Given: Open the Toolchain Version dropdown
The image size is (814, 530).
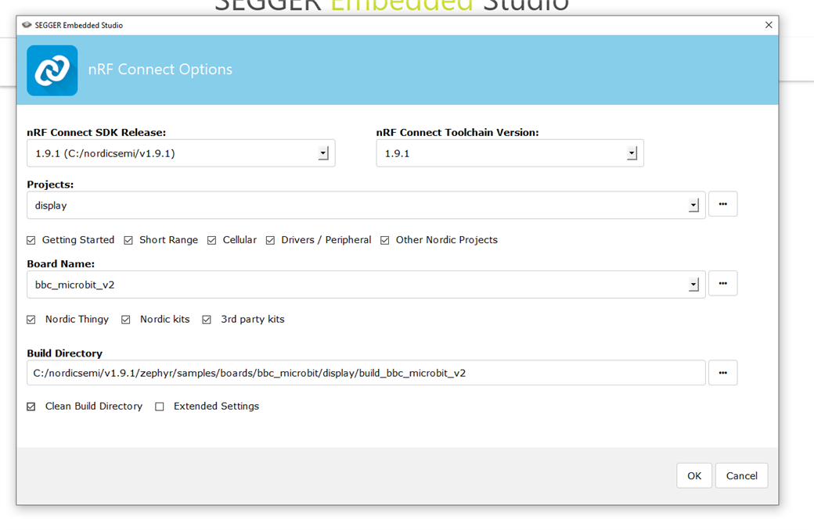Looking at the screenshot, I should [x=632, y=153].
